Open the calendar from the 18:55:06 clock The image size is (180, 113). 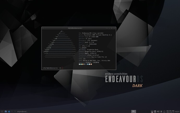(170, 111)
